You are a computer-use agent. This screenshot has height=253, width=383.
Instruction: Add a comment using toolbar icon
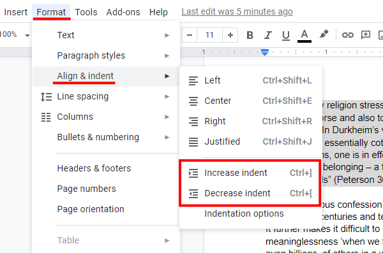tap(366, 35)
